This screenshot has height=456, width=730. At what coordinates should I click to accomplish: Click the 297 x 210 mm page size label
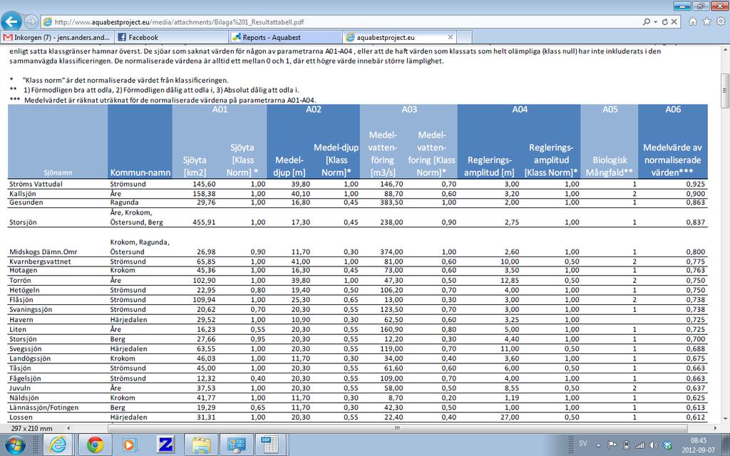click(31, 428)
